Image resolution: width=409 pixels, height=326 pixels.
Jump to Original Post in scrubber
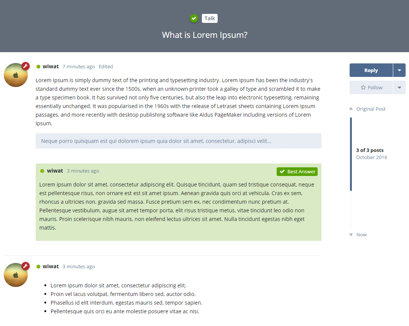371,109
